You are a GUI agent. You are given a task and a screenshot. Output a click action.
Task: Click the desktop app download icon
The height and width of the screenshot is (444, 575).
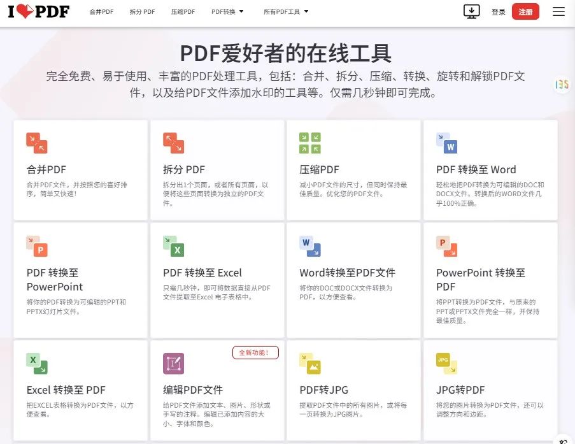(x=472, y=11)
